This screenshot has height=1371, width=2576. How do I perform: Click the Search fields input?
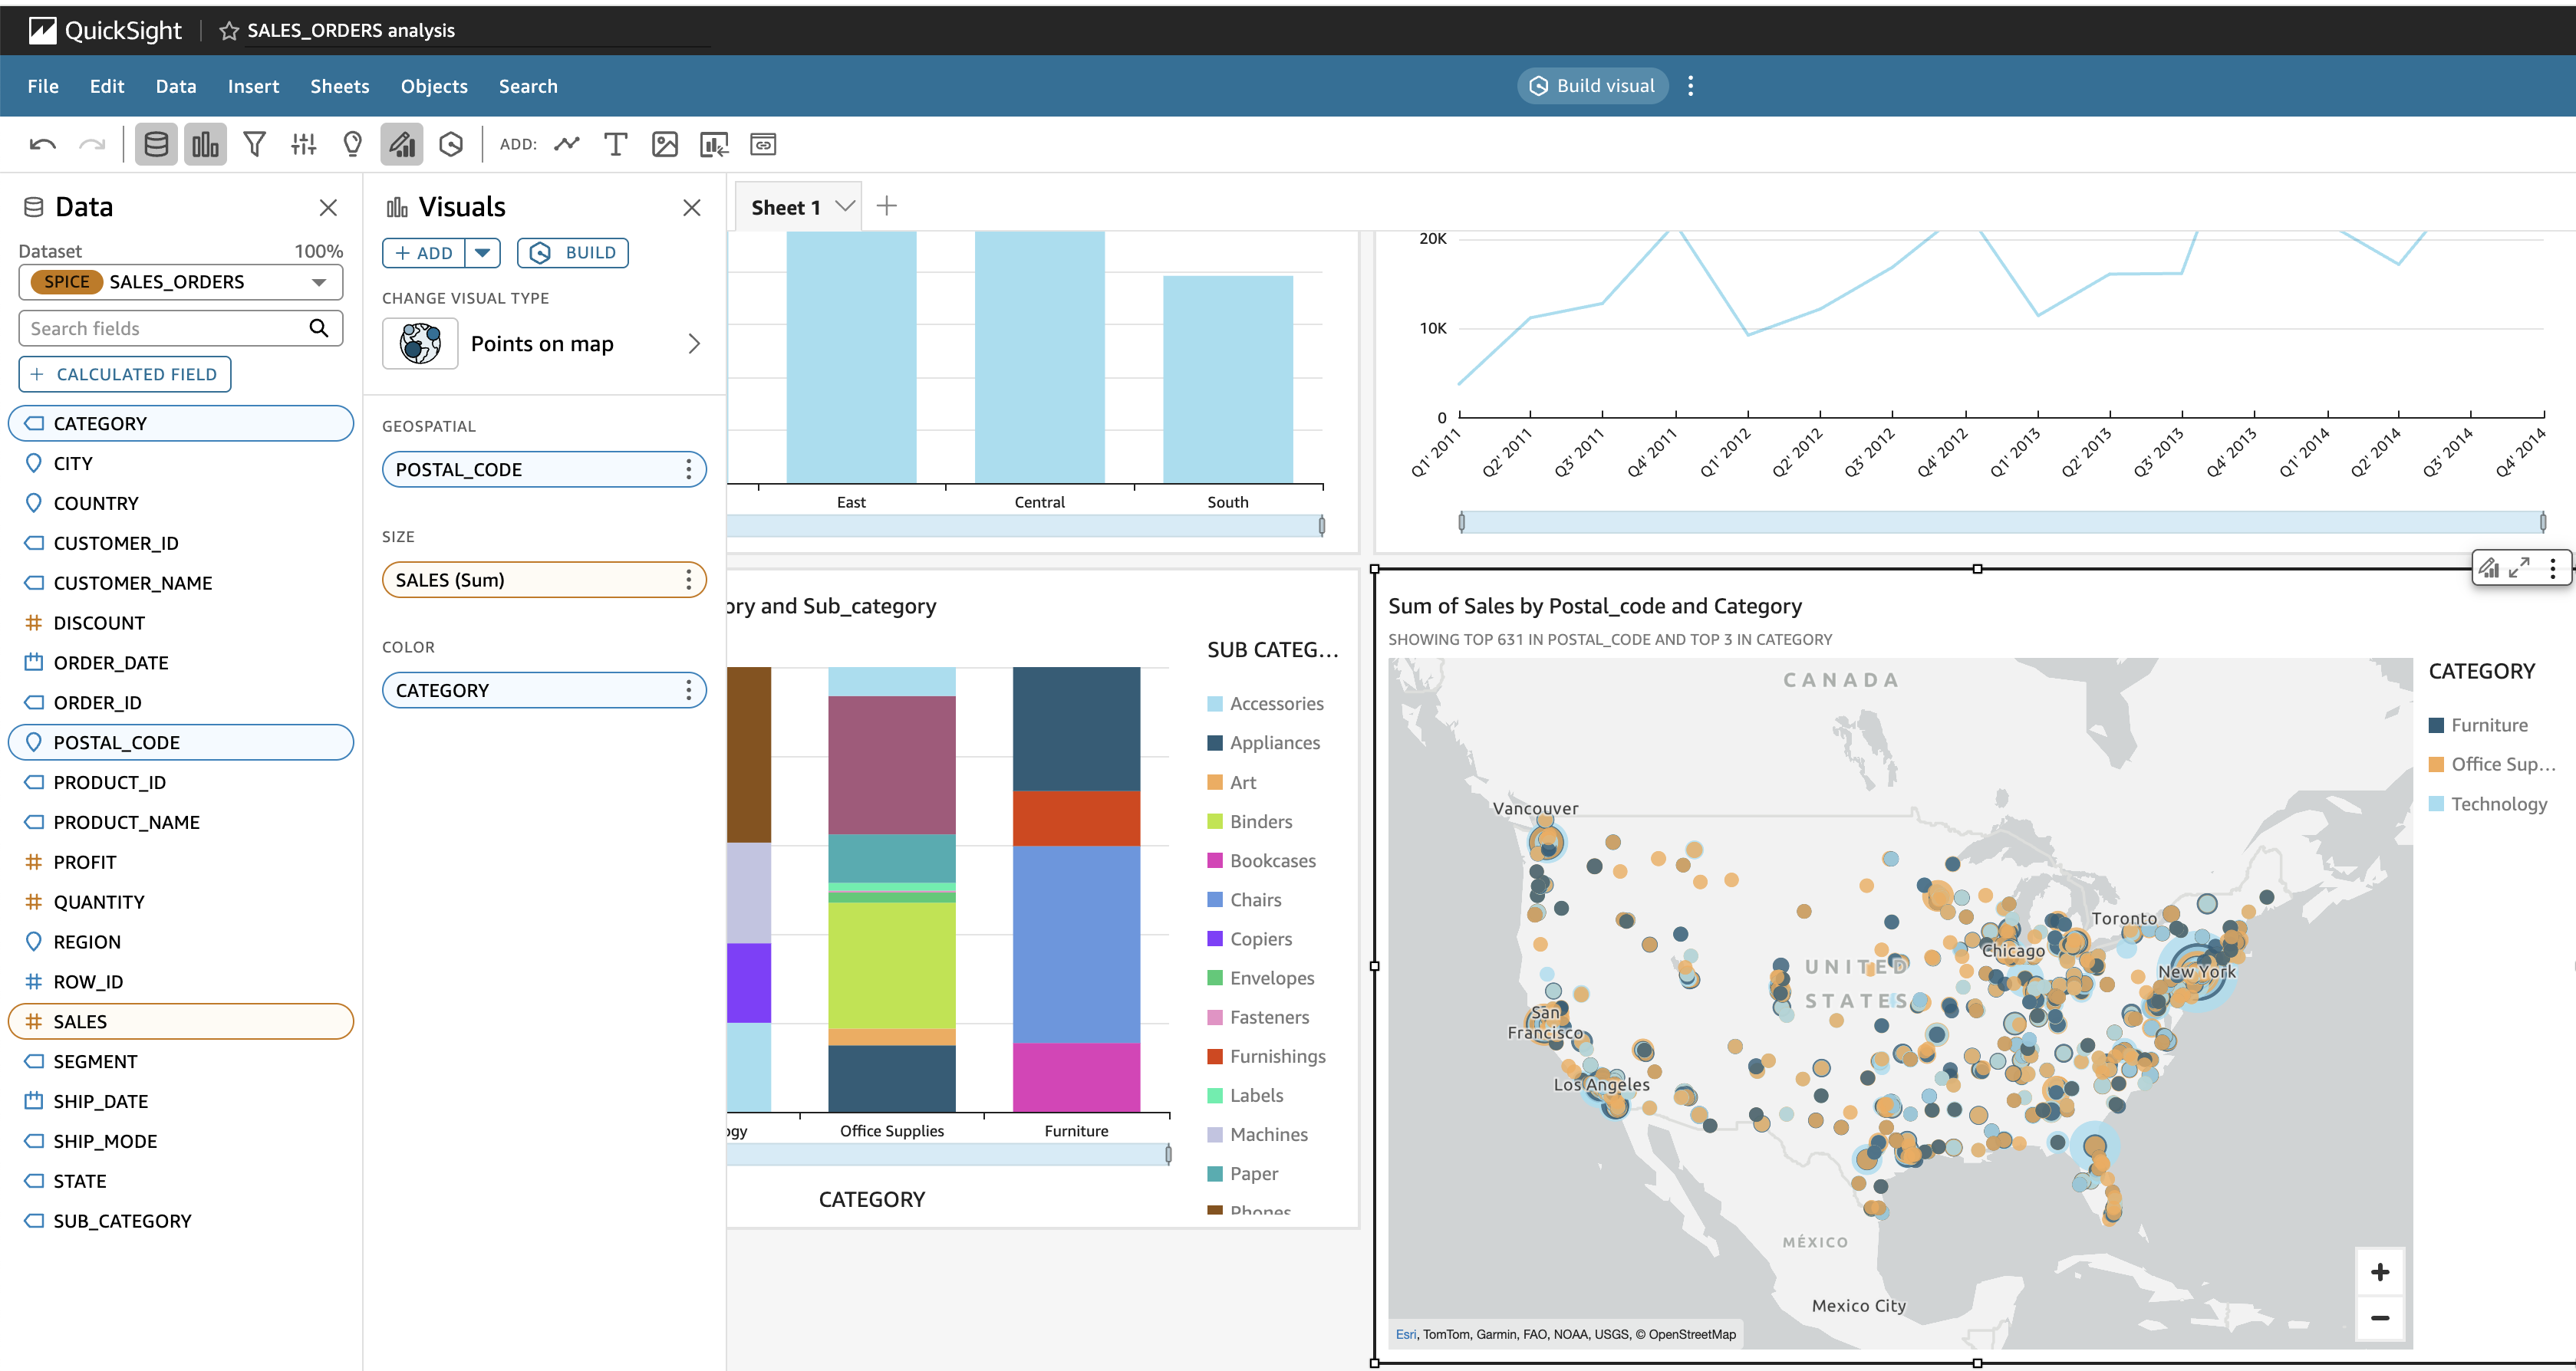click(x=165, y=329)
